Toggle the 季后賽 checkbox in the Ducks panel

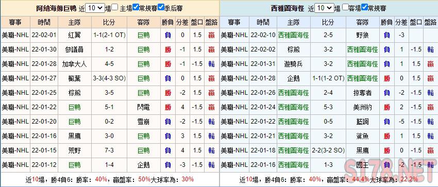click(161, 7)
